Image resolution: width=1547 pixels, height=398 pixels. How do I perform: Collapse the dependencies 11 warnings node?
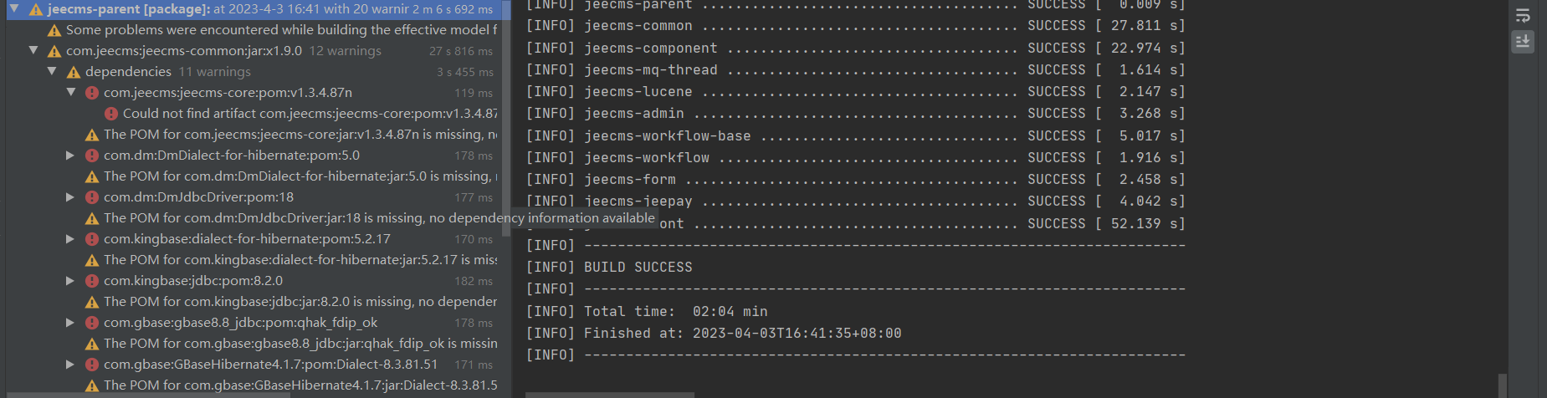[52, 72]
